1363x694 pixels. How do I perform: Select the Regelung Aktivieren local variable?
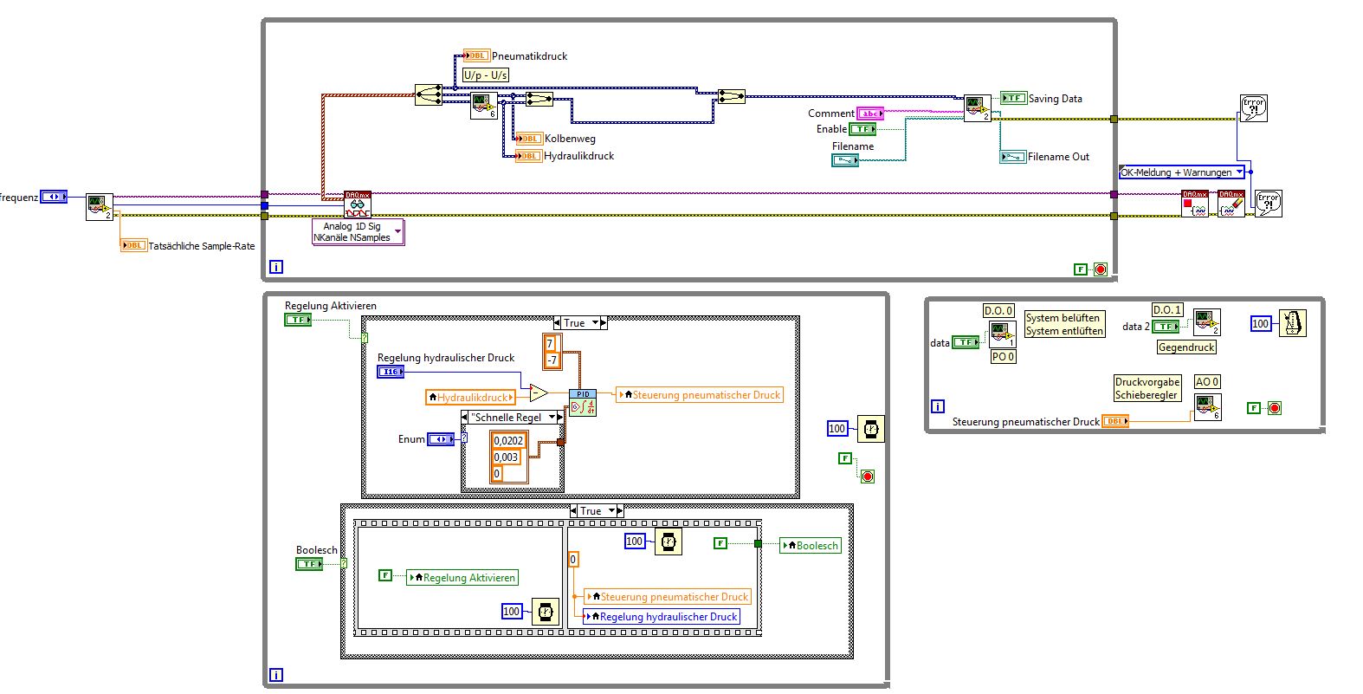tap(462, 578)
